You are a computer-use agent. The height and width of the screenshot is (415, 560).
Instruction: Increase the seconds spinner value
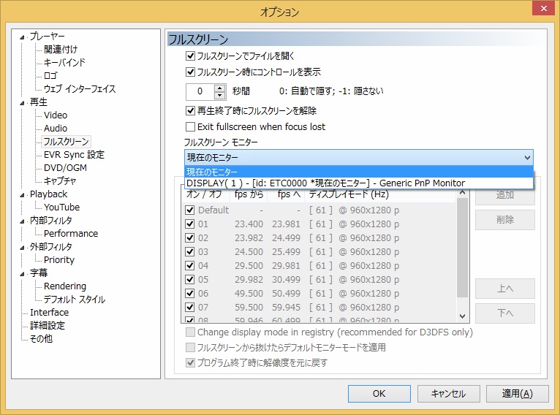219,88
